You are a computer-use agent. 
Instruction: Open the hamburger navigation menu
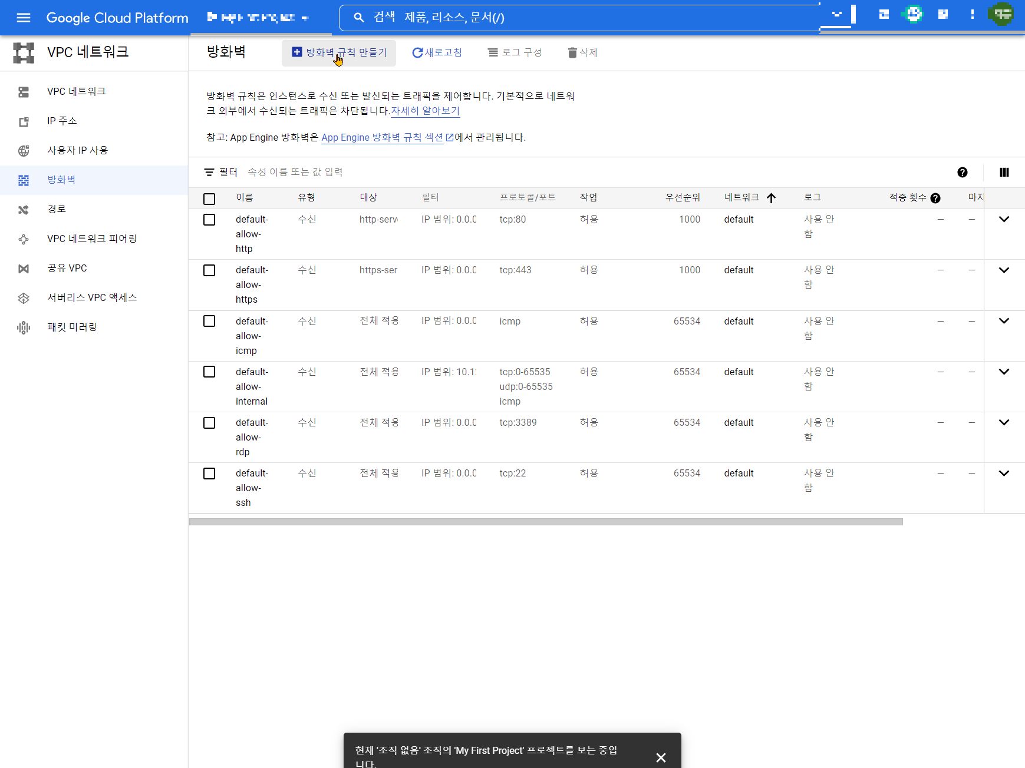click(24, 18)
